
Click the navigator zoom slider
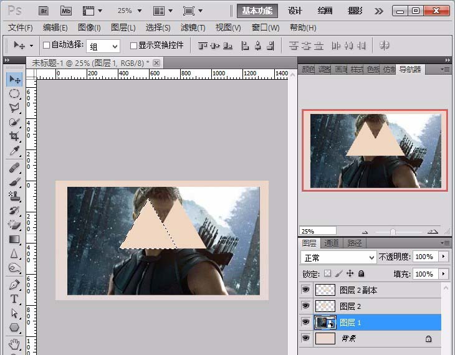pyautogui.click(x=393, y=231)
